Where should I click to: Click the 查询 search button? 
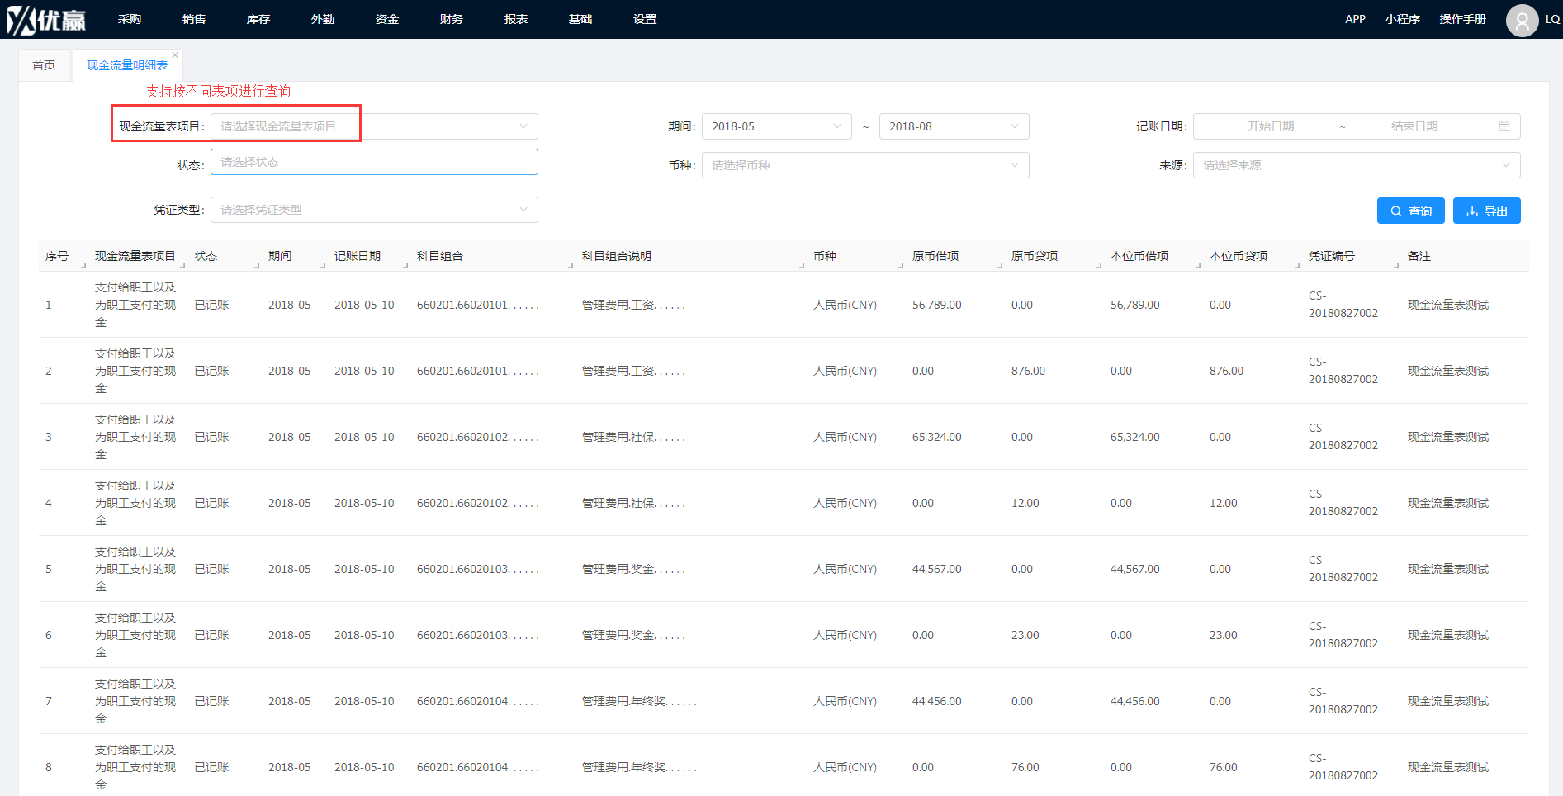[x=1410, y=211]
